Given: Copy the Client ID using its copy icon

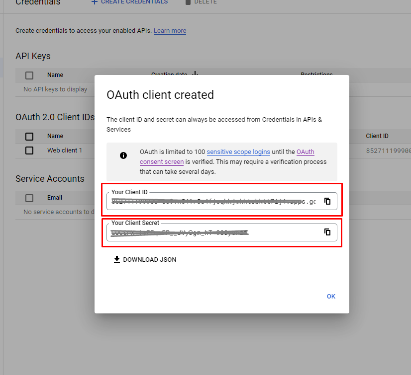Looking at the screenshot, I should coord(327,201).
